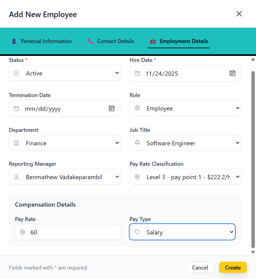Expand the Status dropdown showing Active
Viewport: 256px width, 279px height.
click(x=65, y=73)
